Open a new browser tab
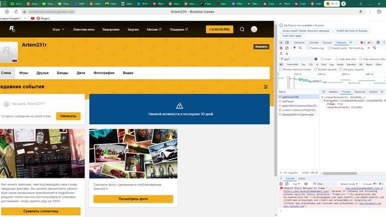Image resolution: width=386 pixels, height=217 pixels. tap(343, 4)
